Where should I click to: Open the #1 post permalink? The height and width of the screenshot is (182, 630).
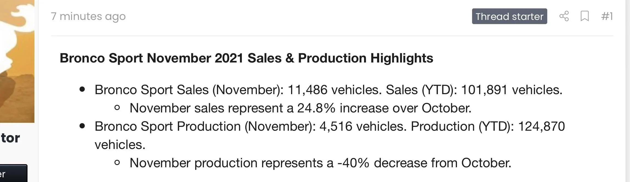tap(607, 16)
